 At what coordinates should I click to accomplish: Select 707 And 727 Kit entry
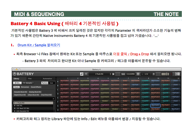tap(33, 108)
